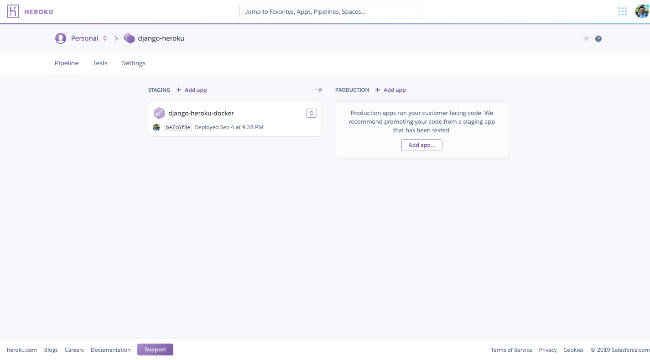Click Add app next to Production
Viewport: 650px width, 360px height.
tap(390, 90)
